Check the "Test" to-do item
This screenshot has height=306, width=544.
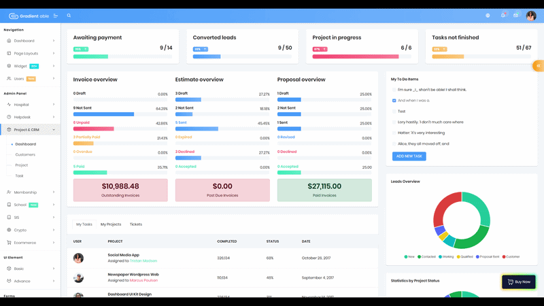click(x=394, y=112)
